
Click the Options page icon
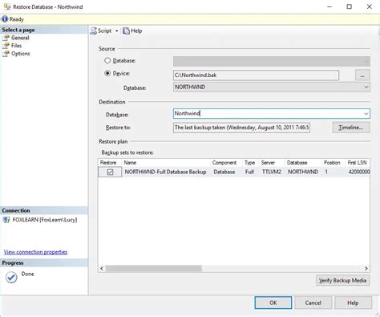pyautogui.click(x=6, y=54)
